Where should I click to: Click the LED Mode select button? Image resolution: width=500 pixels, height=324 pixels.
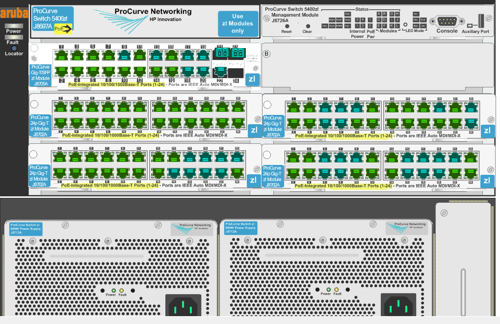click(405, 25)
